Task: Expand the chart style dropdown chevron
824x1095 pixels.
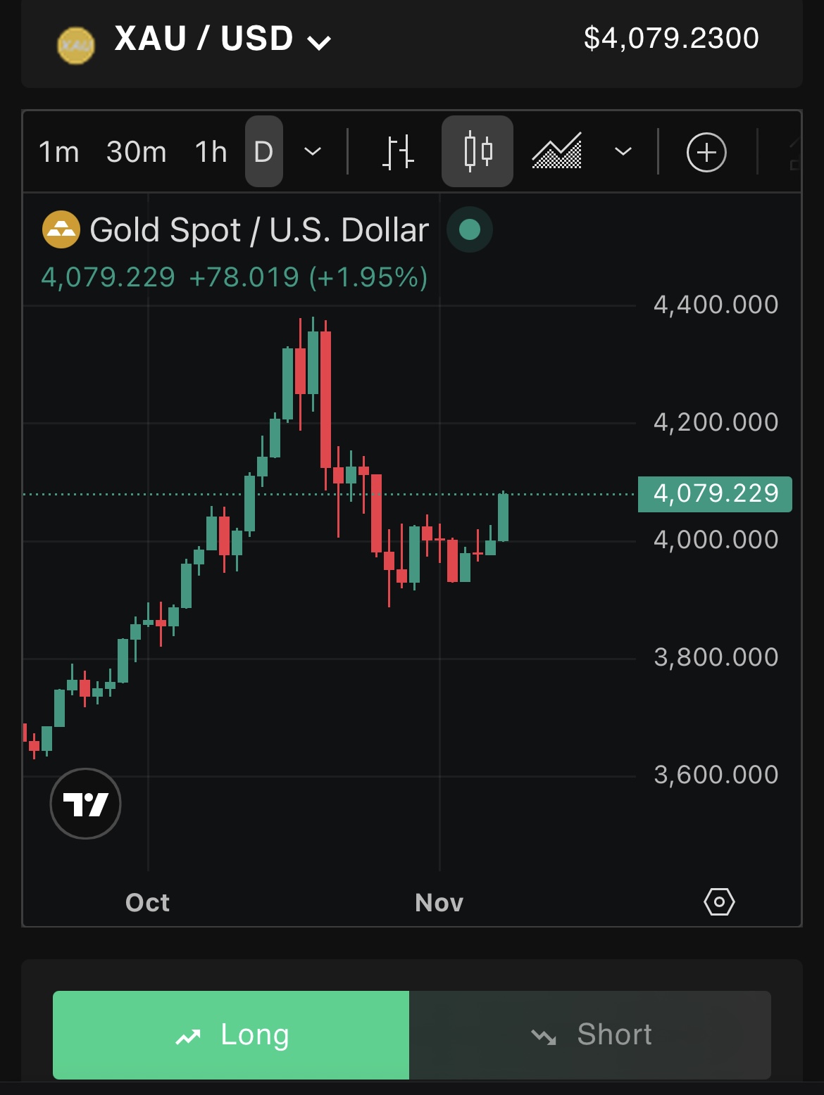Action: point(623,152)
